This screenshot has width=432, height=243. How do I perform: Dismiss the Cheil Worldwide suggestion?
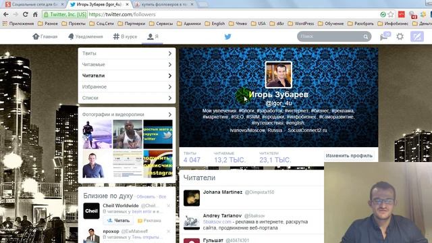pyautogui.click(x=169, y=205)
